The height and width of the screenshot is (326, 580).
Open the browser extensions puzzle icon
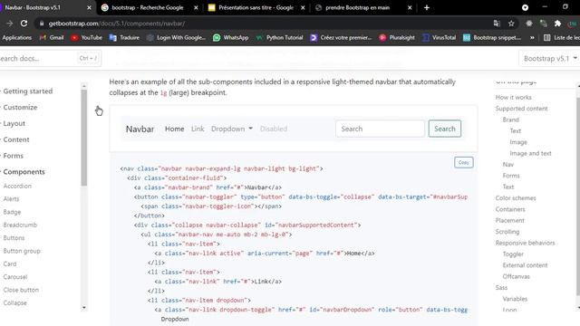click(x=557, y=24)
